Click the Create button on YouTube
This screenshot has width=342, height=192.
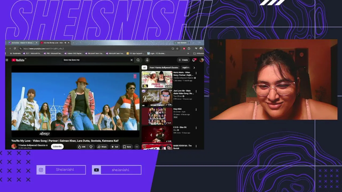pyautogui.click(x=183, y=60)
